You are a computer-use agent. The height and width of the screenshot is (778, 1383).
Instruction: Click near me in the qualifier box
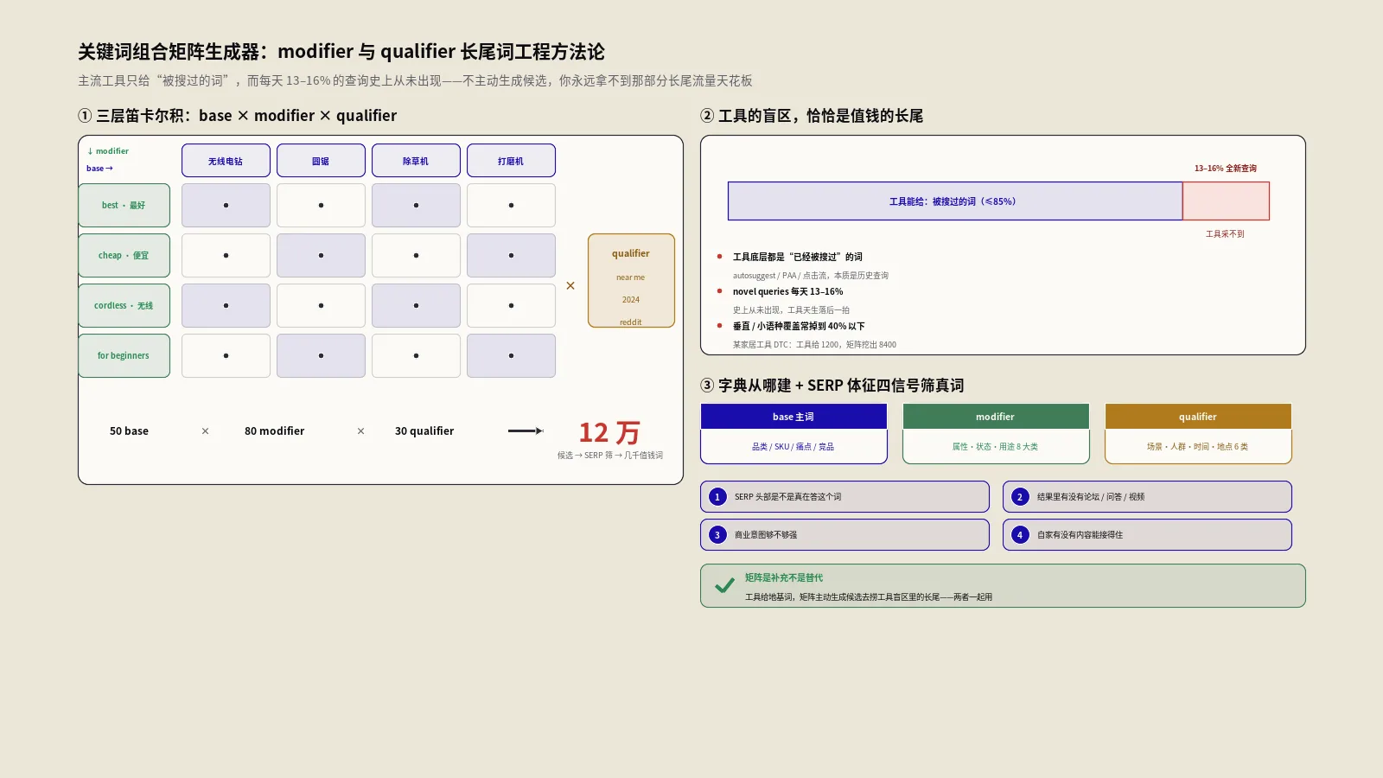click(631, 277)
